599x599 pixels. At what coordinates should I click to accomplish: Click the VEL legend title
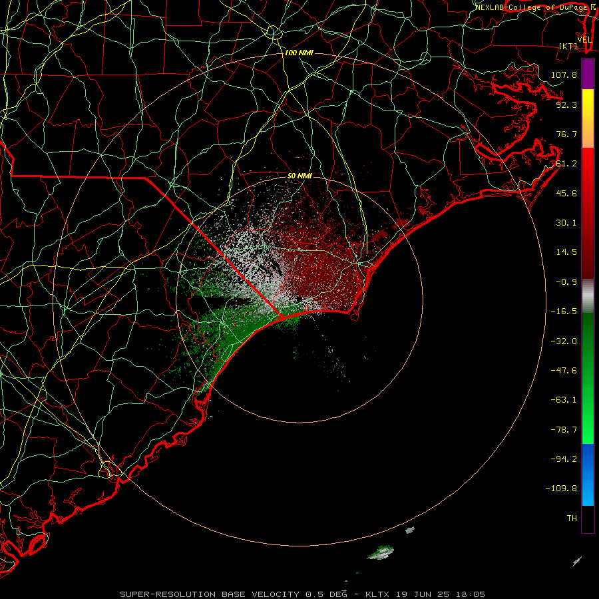pos(584,40)
